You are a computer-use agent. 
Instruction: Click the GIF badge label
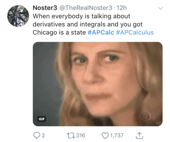pos(42,119)
